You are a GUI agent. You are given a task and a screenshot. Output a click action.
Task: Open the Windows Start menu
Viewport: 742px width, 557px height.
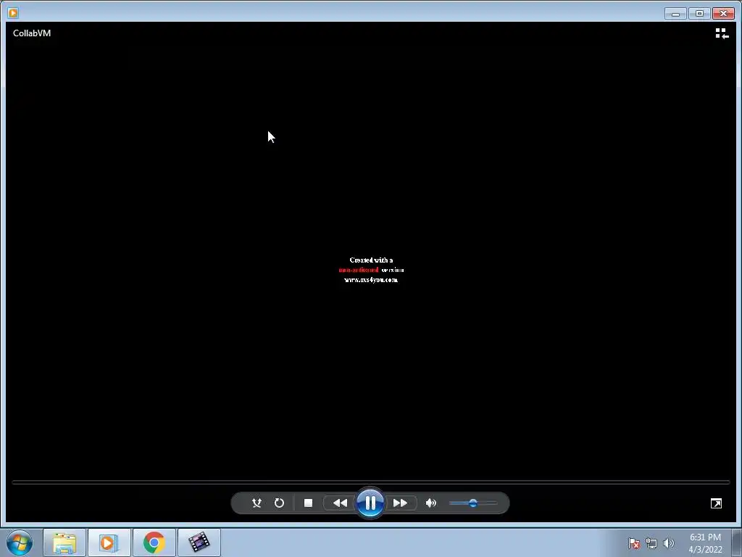20,542
